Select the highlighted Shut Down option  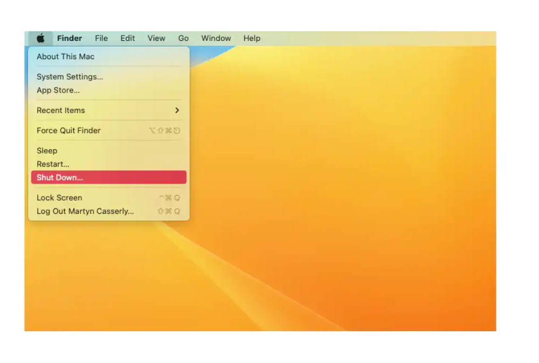tap(109, 177)
